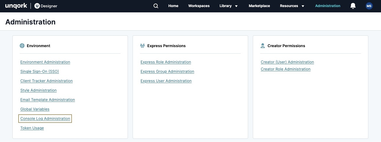Viewport: 381px width, 142px height.
Task: Open Single Sign-On (SSO) link
Action: (39, 72)
